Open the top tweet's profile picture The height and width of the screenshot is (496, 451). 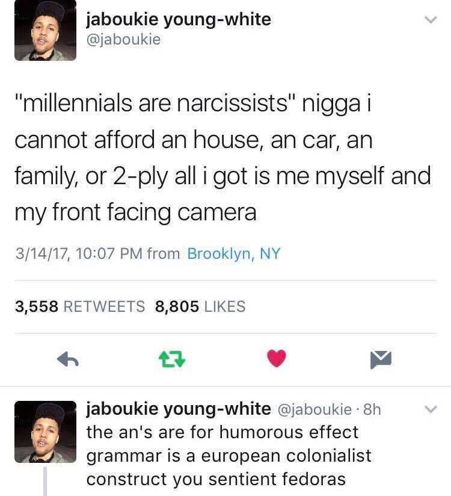(x=45, y=30)
